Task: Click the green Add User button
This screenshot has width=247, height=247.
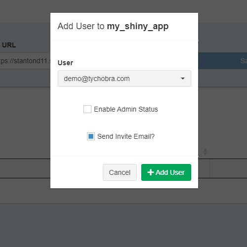Action: 166,172
